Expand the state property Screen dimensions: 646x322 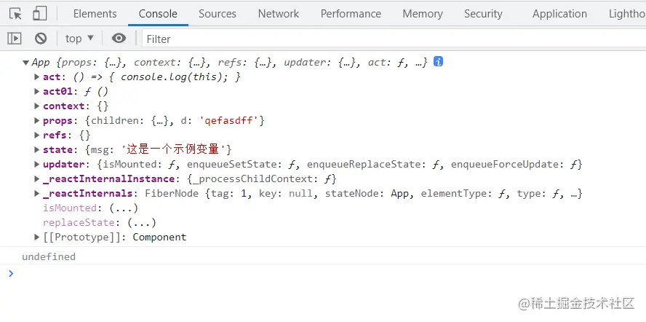click(x=37, y=150)
